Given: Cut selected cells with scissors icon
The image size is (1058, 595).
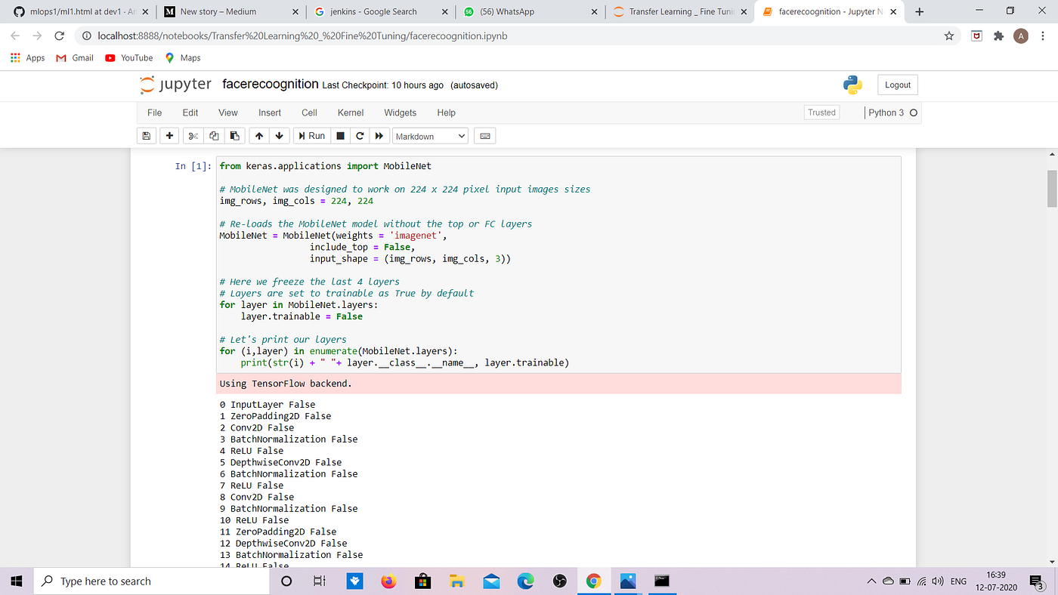Looking at the screenshot, I should click(193, 136).
